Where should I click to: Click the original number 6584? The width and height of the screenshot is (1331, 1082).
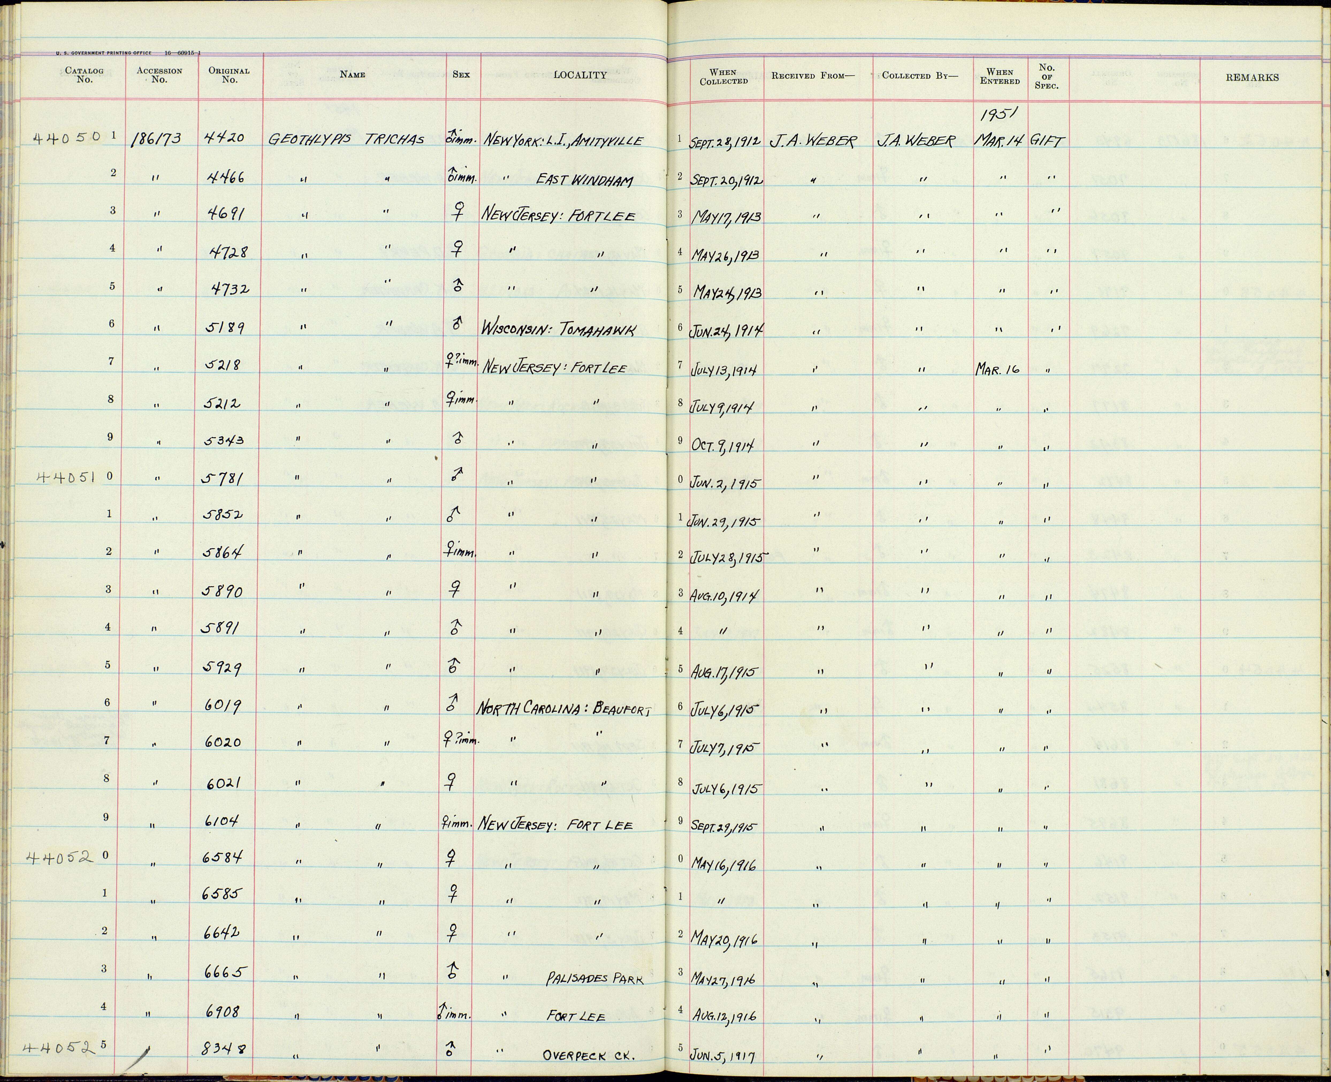click(x=223, y=858)
